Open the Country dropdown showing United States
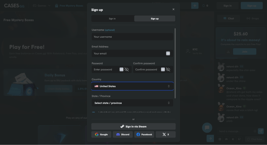This screenshot has width=267, height=145. (132, 86)
